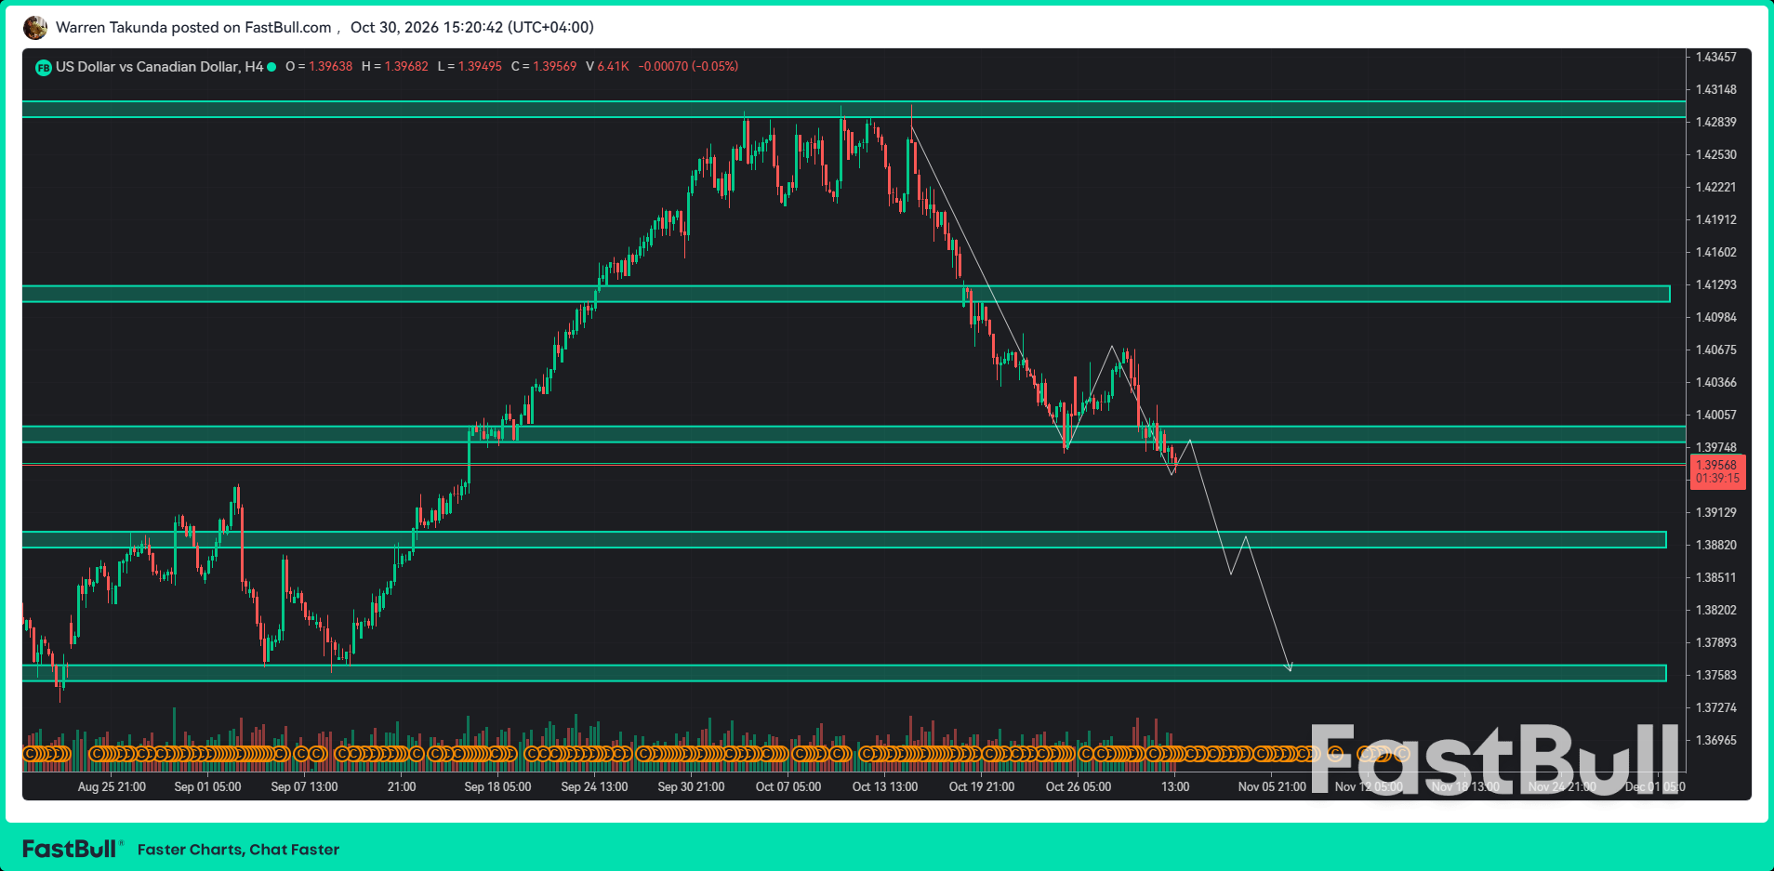The width and height of the screenshot is (1774, 871).
Task: Click the change readout -0.00070 (-0.05%)
Action: pos(688,67)
